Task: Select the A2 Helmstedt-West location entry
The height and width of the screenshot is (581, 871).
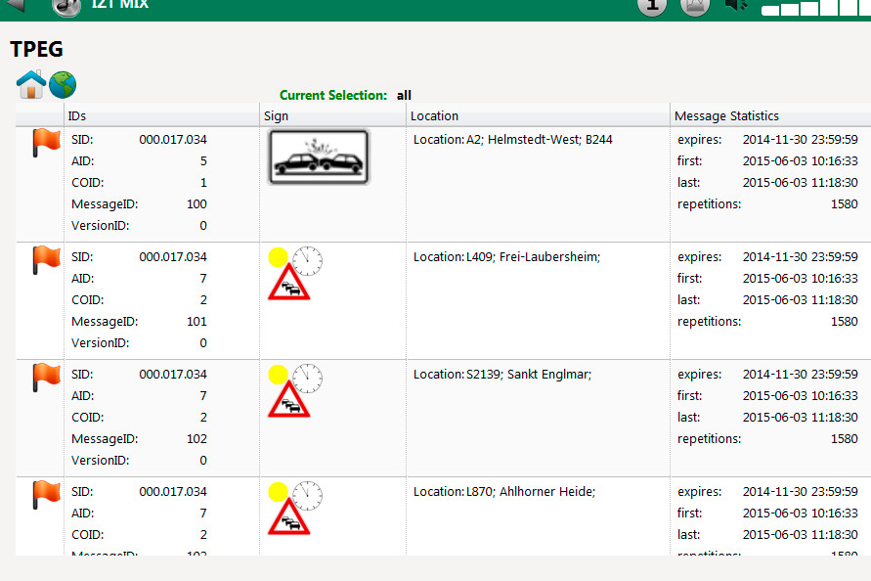Action: [x=512, y=140]
